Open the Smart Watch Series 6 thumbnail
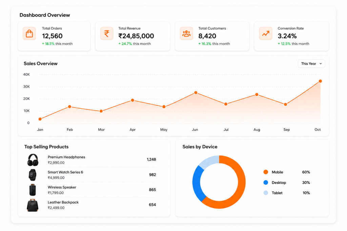This screenshot has width=347, height=231. point(33,175)
